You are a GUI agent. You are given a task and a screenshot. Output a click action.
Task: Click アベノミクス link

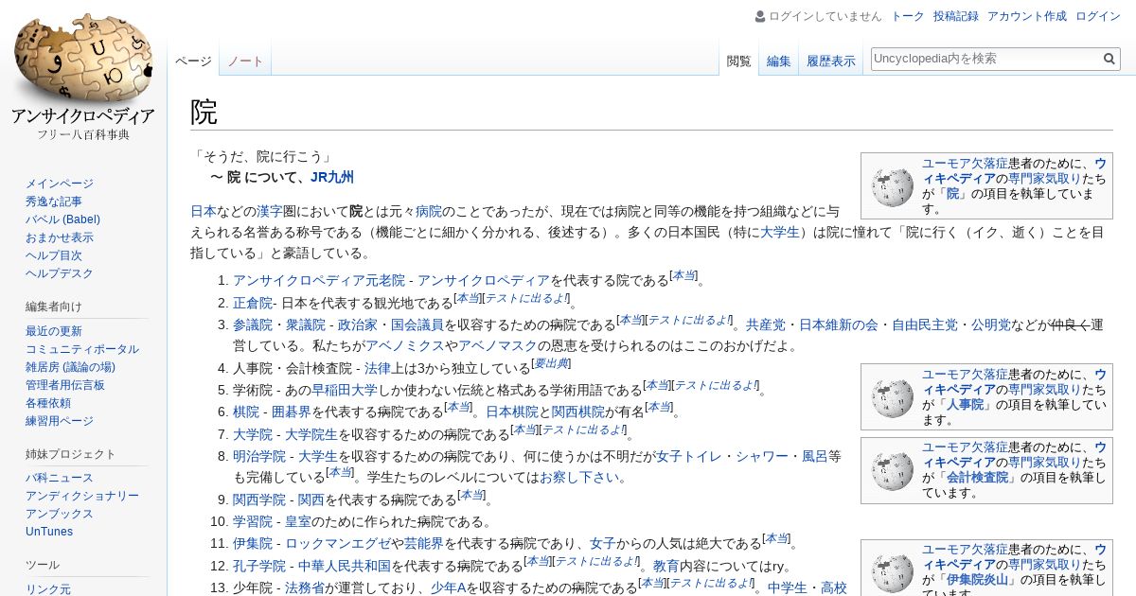[405, 346]
